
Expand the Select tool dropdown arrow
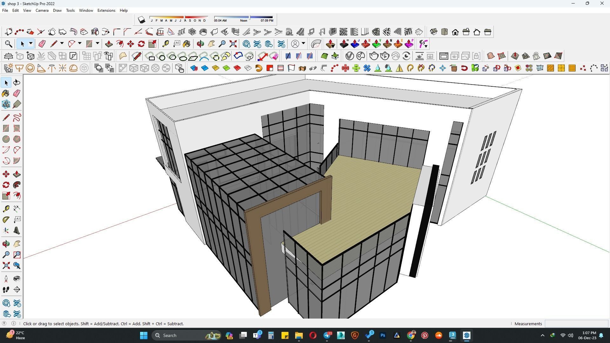pyautogui.click(x=31, y=44)
